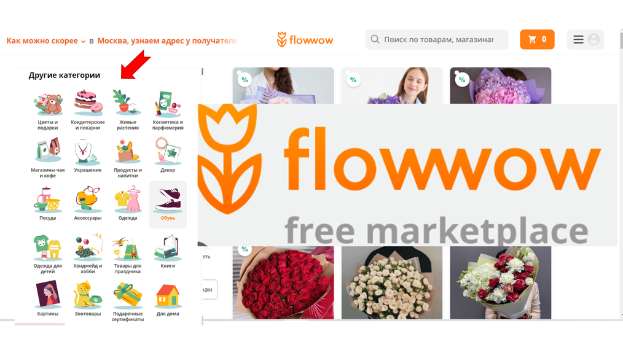Screen dimensions: 623x350
Task: Click the Москва delivery address link
Action: point(167,41)
